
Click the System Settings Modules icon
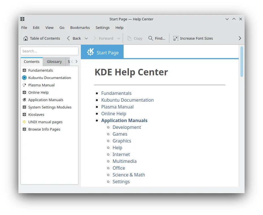(24, 107)
